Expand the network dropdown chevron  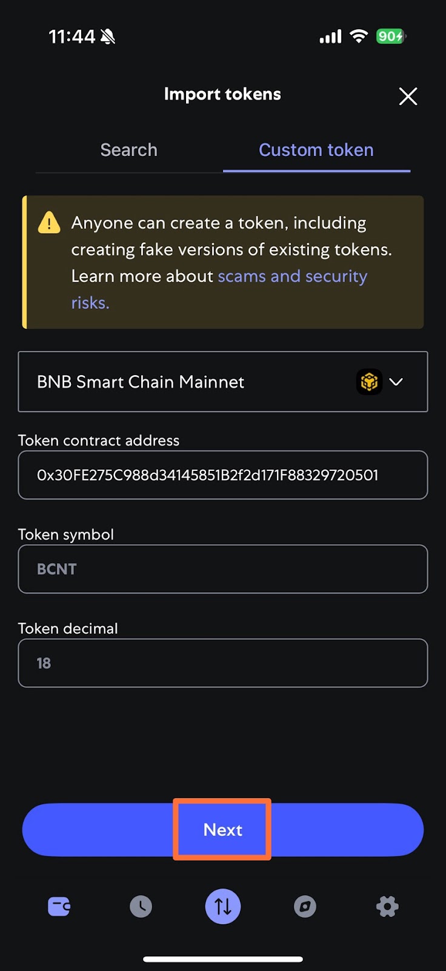pos(396,382)
